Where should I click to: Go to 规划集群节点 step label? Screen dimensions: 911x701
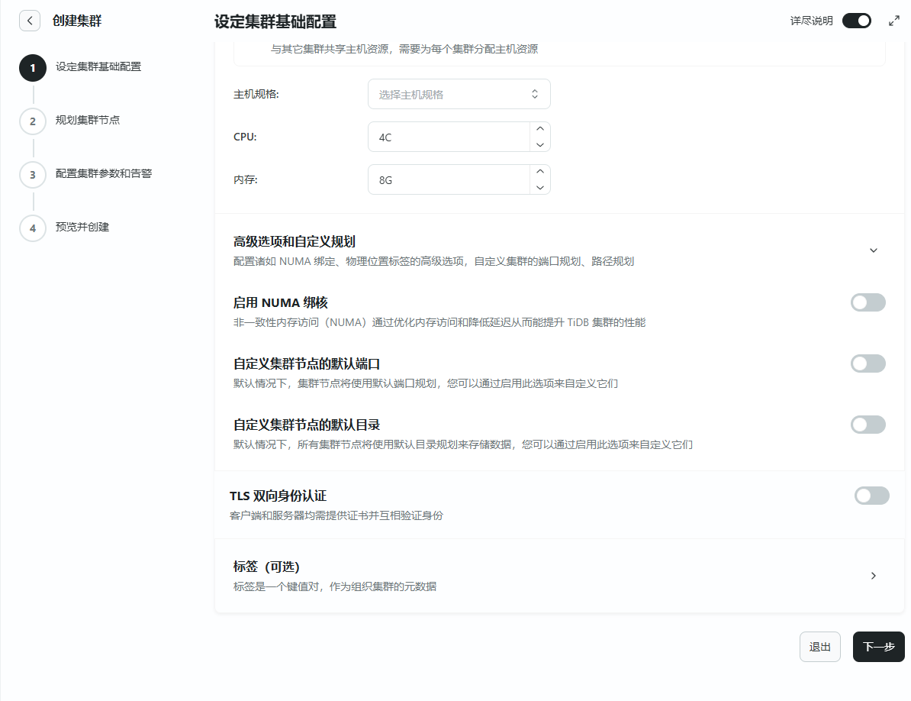pyautogui.click(x=88, y=120)
